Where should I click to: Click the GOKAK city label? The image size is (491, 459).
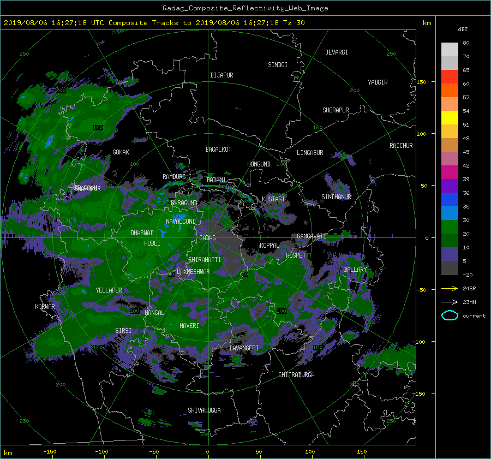pyautogui.click(x=121, y=152)
